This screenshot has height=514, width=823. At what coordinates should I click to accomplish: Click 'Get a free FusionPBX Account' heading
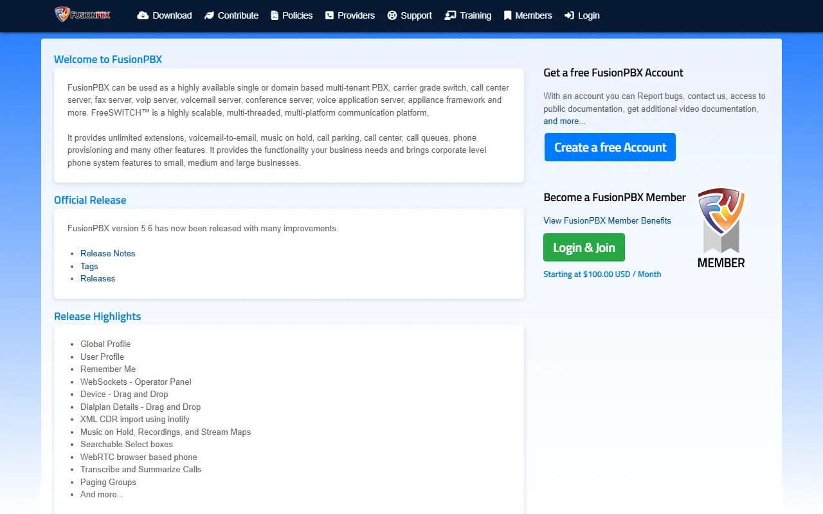tap(613, 73)
